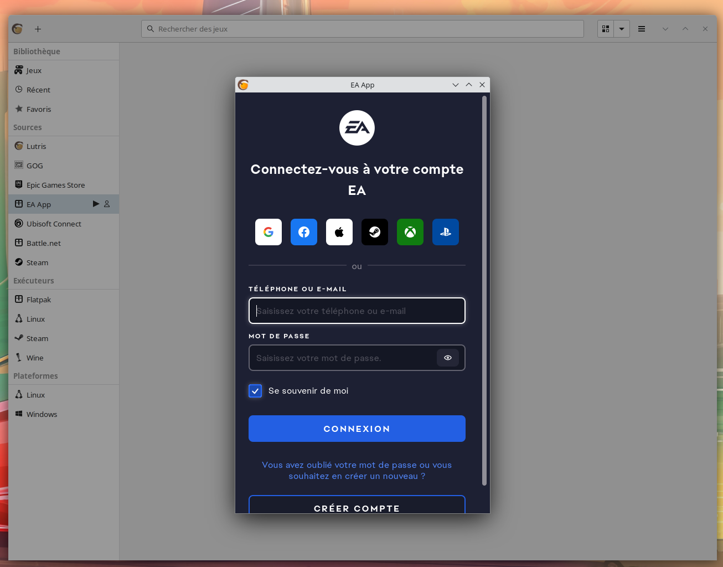Click the add game plus icon

(x=38, y=29)
